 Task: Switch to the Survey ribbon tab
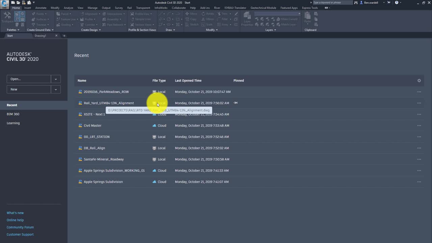click(x=119, y=8)
